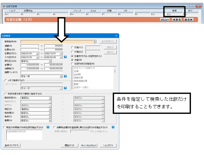Check 振替伝票 in source list
Viewport: 204px width, 155px height.
(x=73, y=78)
